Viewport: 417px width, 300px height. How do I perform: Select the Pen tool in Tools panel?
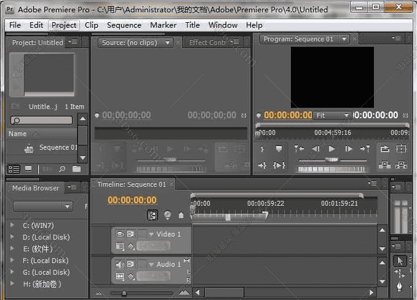(x=399, y=288)
